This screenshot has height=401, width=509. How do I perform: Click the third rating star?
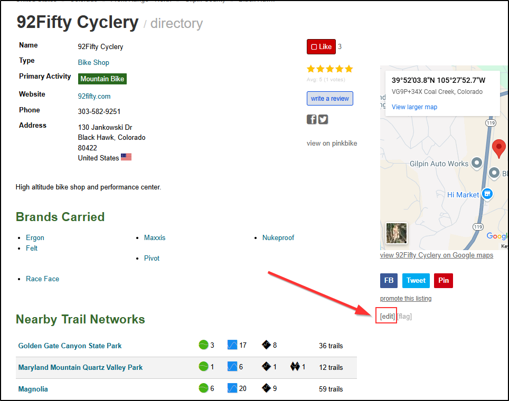click(330, 69)
